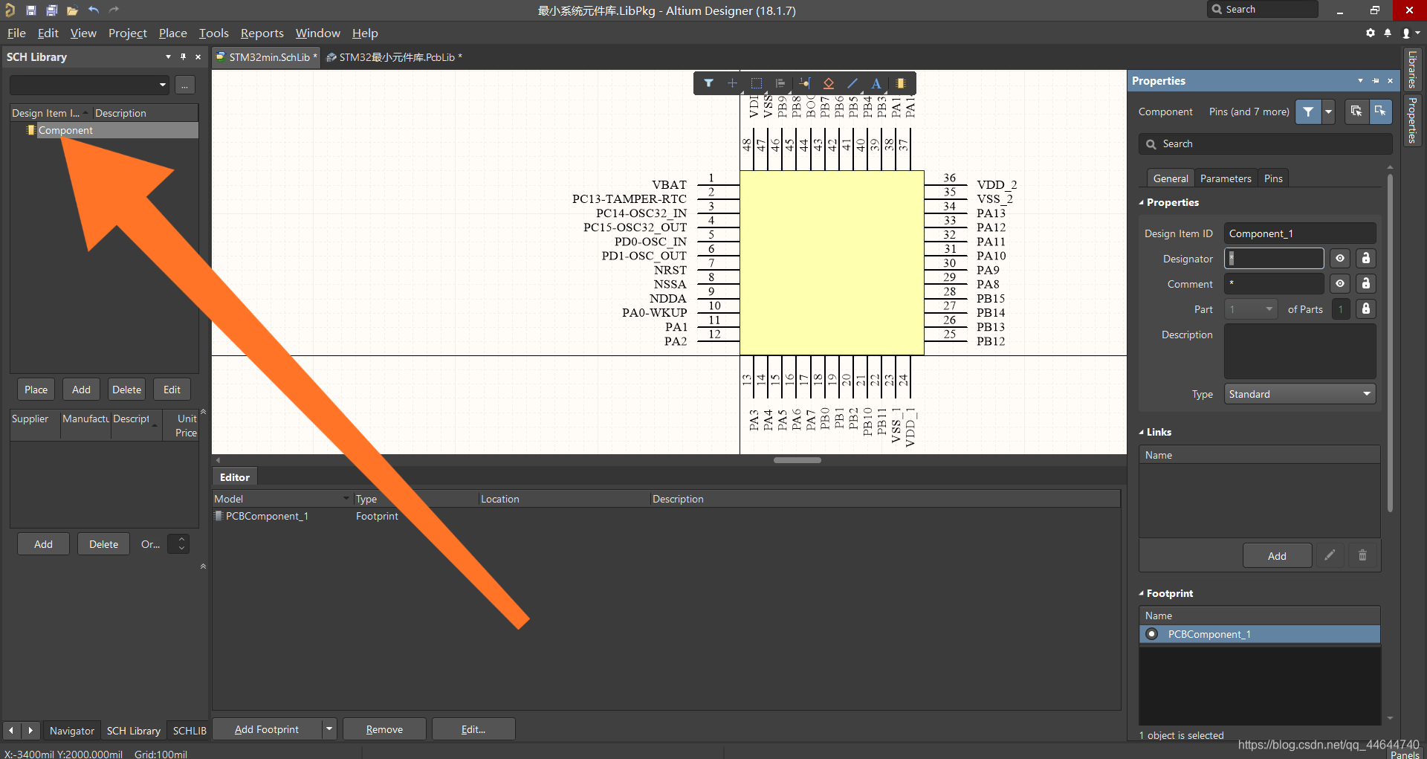Toggle Designator visibility eye icon
Screen dimensions: 1427x759
click(x=1340, y=259)
